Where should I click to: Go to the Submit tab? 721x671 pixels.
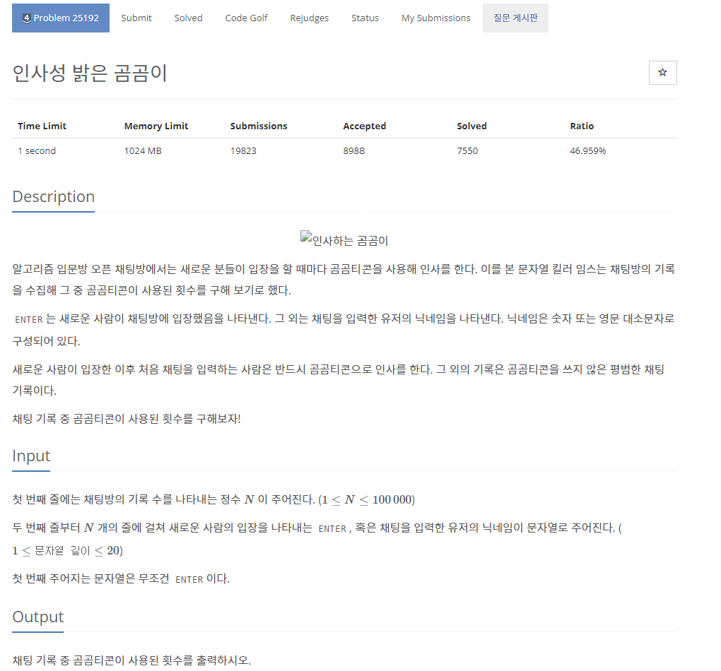(136, 18)
